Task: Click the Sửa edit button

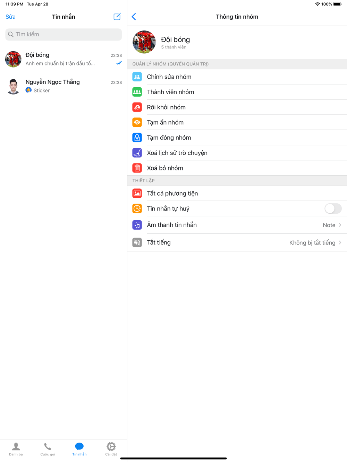Action: click(x=10, y=17)
